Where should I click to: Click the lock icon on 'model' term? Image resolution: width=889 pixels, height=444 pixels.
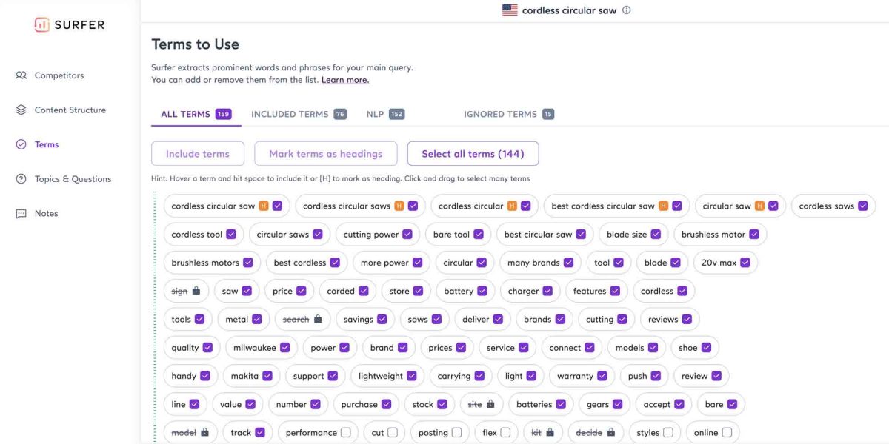[x=204, y=432]
